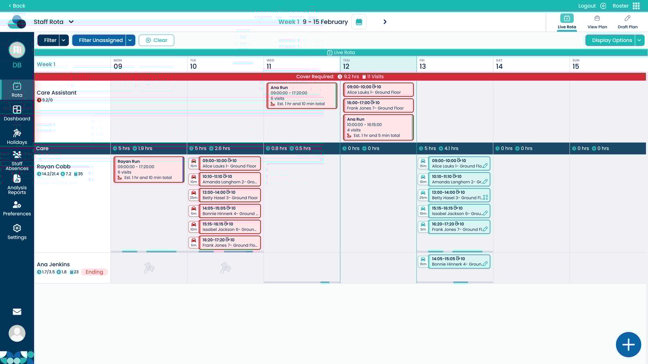
Task: Select the Rayan Cobb staff row name
Action: point(53,167)
